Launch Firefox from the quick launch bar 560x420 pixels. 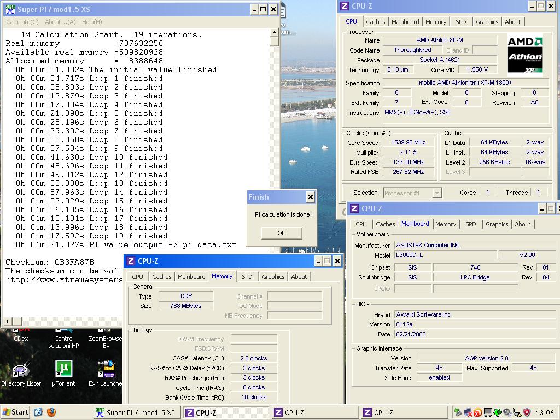click(51, 412)
